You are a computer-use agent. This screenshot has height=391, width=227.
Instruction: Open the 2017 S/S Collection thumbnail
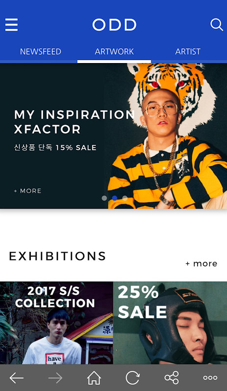(x=56, y=323)
